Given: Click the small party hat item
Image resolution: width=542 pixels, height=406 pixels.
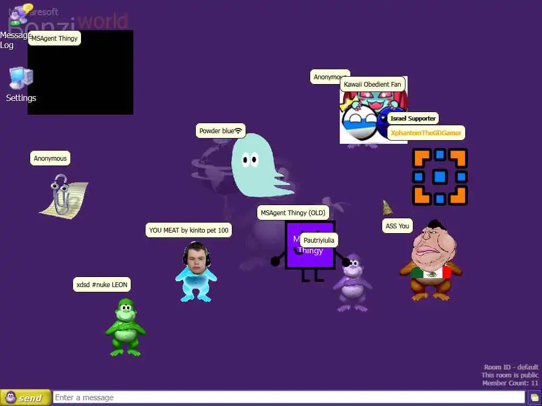Looking at the screenshot, I should click(387, 207).
